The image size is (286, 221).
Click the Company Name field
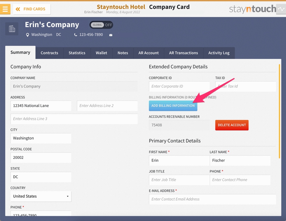tap(74, 86)
